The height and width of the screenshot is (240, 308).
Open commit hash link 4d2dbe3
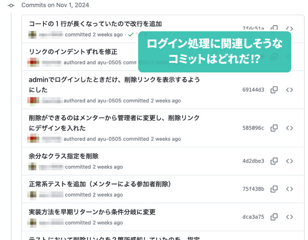(x=253, y=161)
